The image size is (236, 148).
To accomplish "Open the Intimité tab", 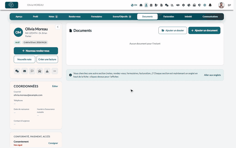I will pyautogui.click(x=188, y=17).
